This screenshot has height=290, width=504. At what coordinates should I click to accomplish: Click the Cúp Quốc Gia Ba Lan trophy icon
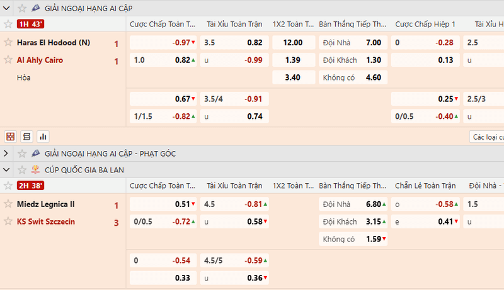click(35, 170)
